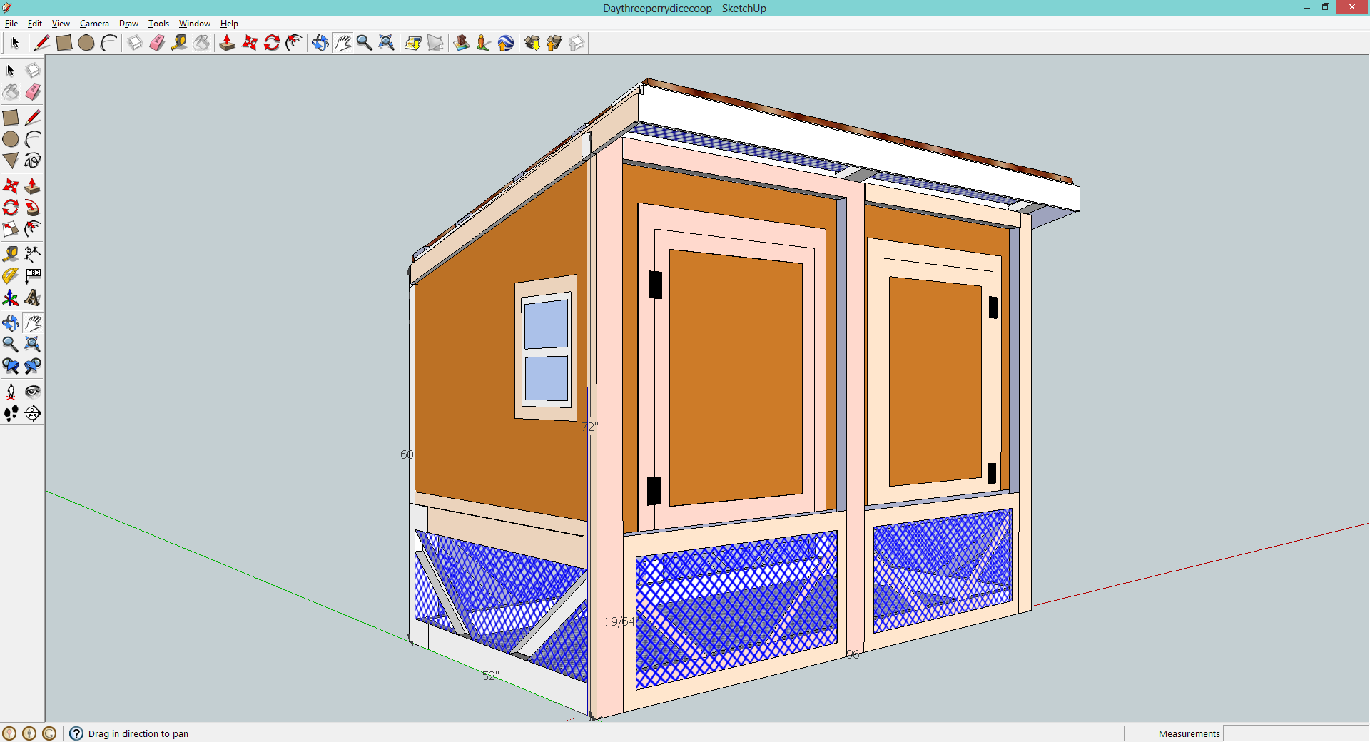The image size is (1370, 742).
Task: Choose the Follow Me tool
Action: pyautogui.click(x=33, y=208)
